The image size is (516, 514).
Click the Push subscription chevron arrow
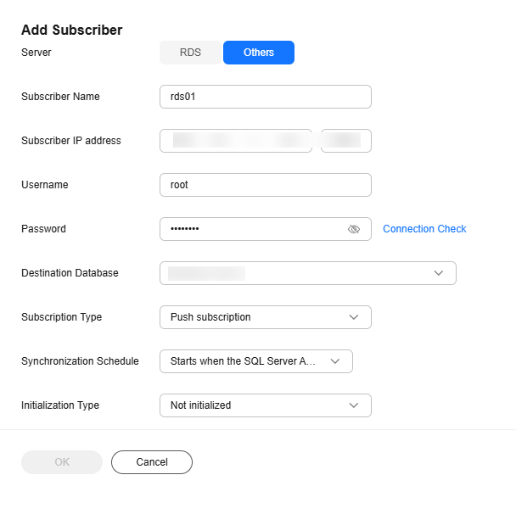354,317
